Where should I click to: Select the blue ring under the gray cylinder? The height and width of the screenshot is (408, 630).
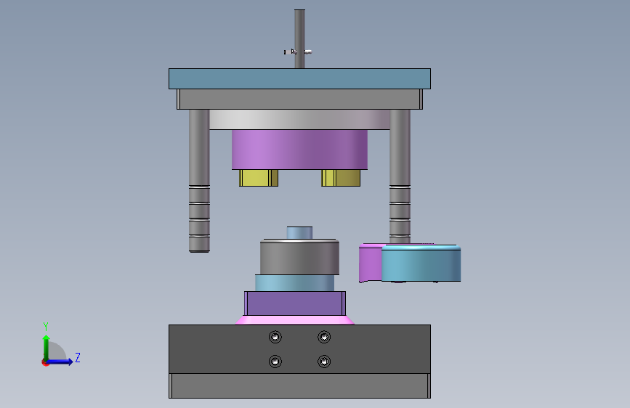point(294,283)
